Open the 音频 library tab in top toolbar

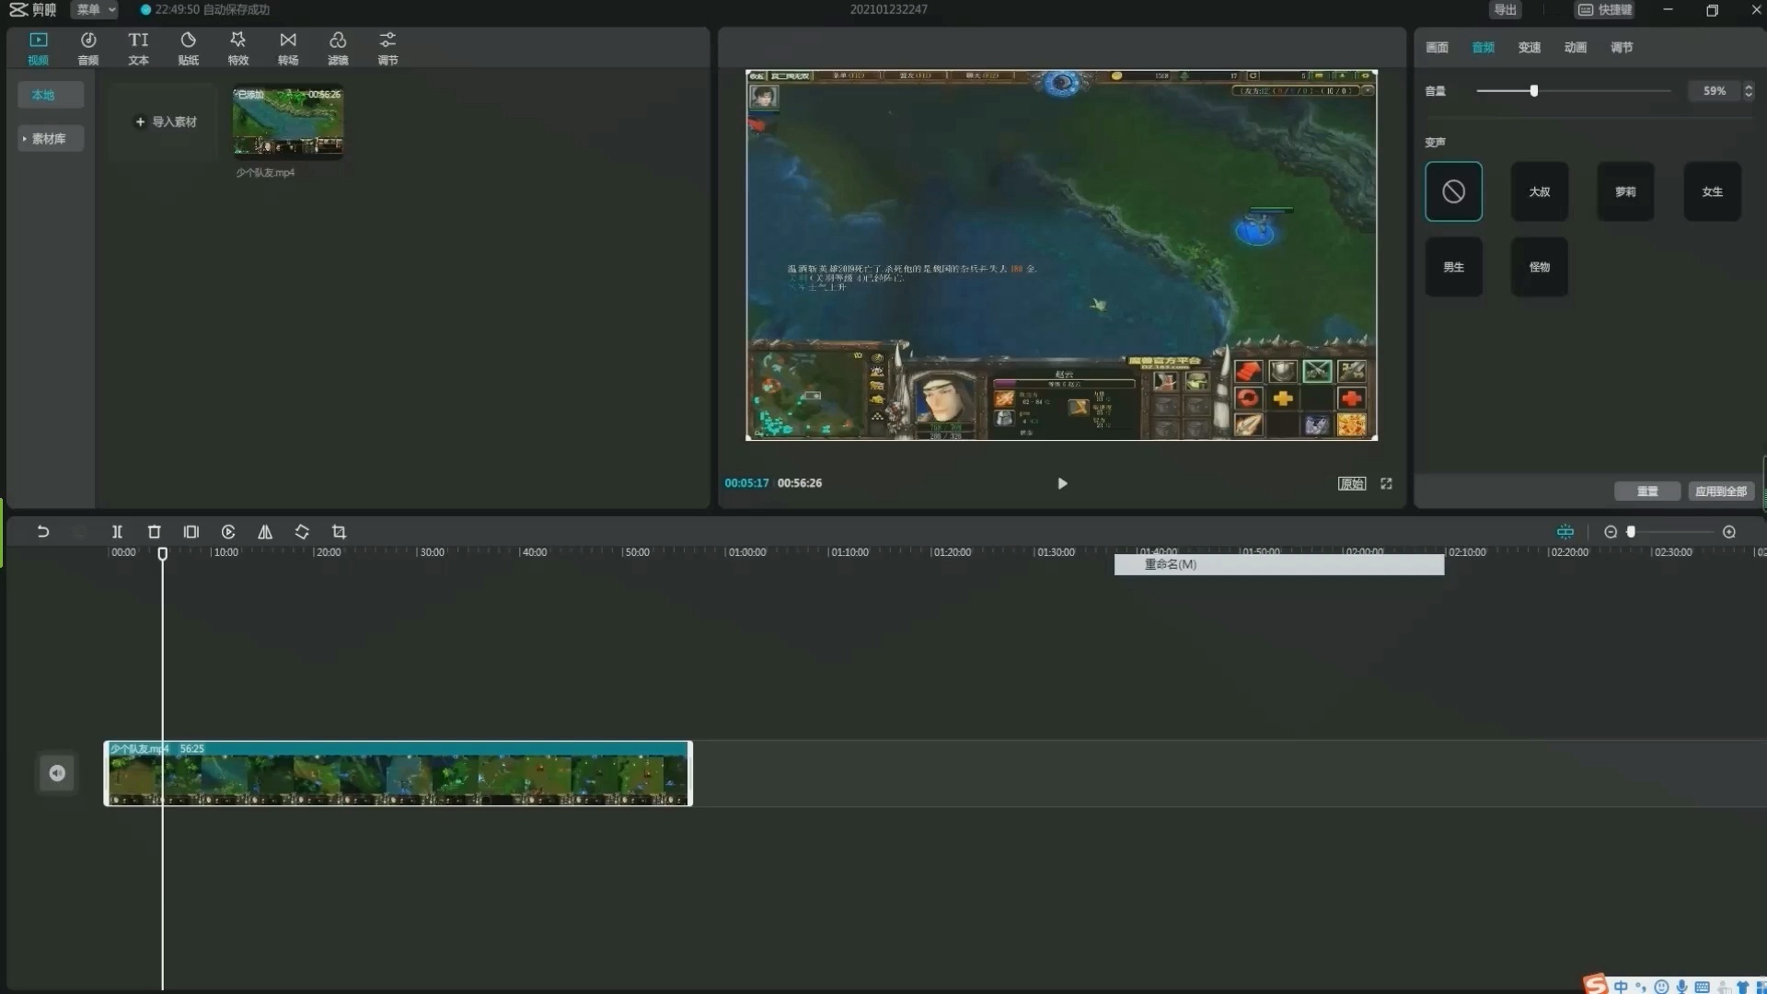88,48
